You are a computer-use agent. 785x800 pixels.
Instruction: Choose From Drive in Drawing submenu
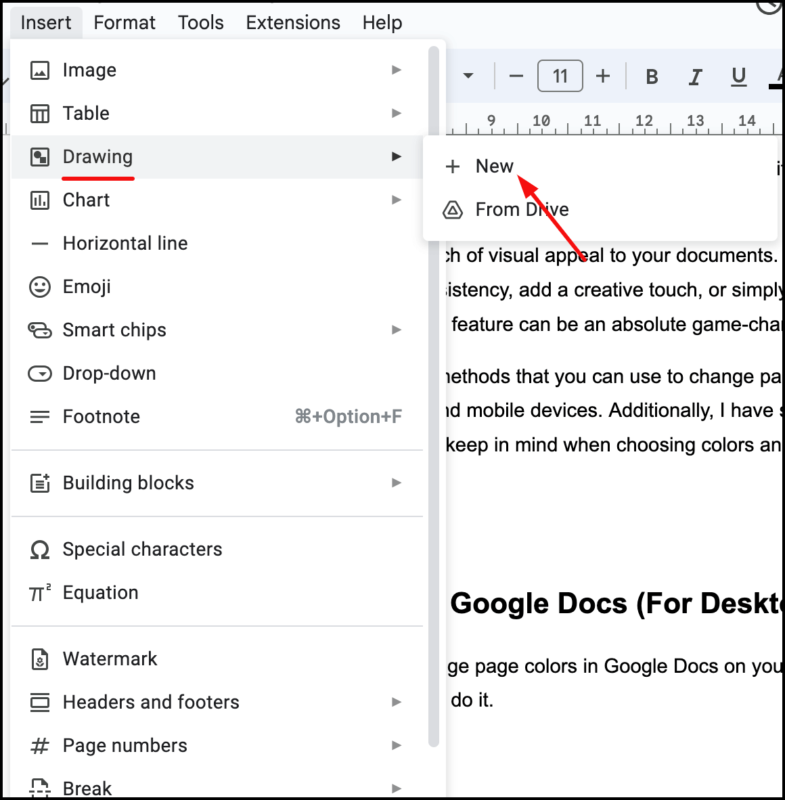[x=600, y=210]
